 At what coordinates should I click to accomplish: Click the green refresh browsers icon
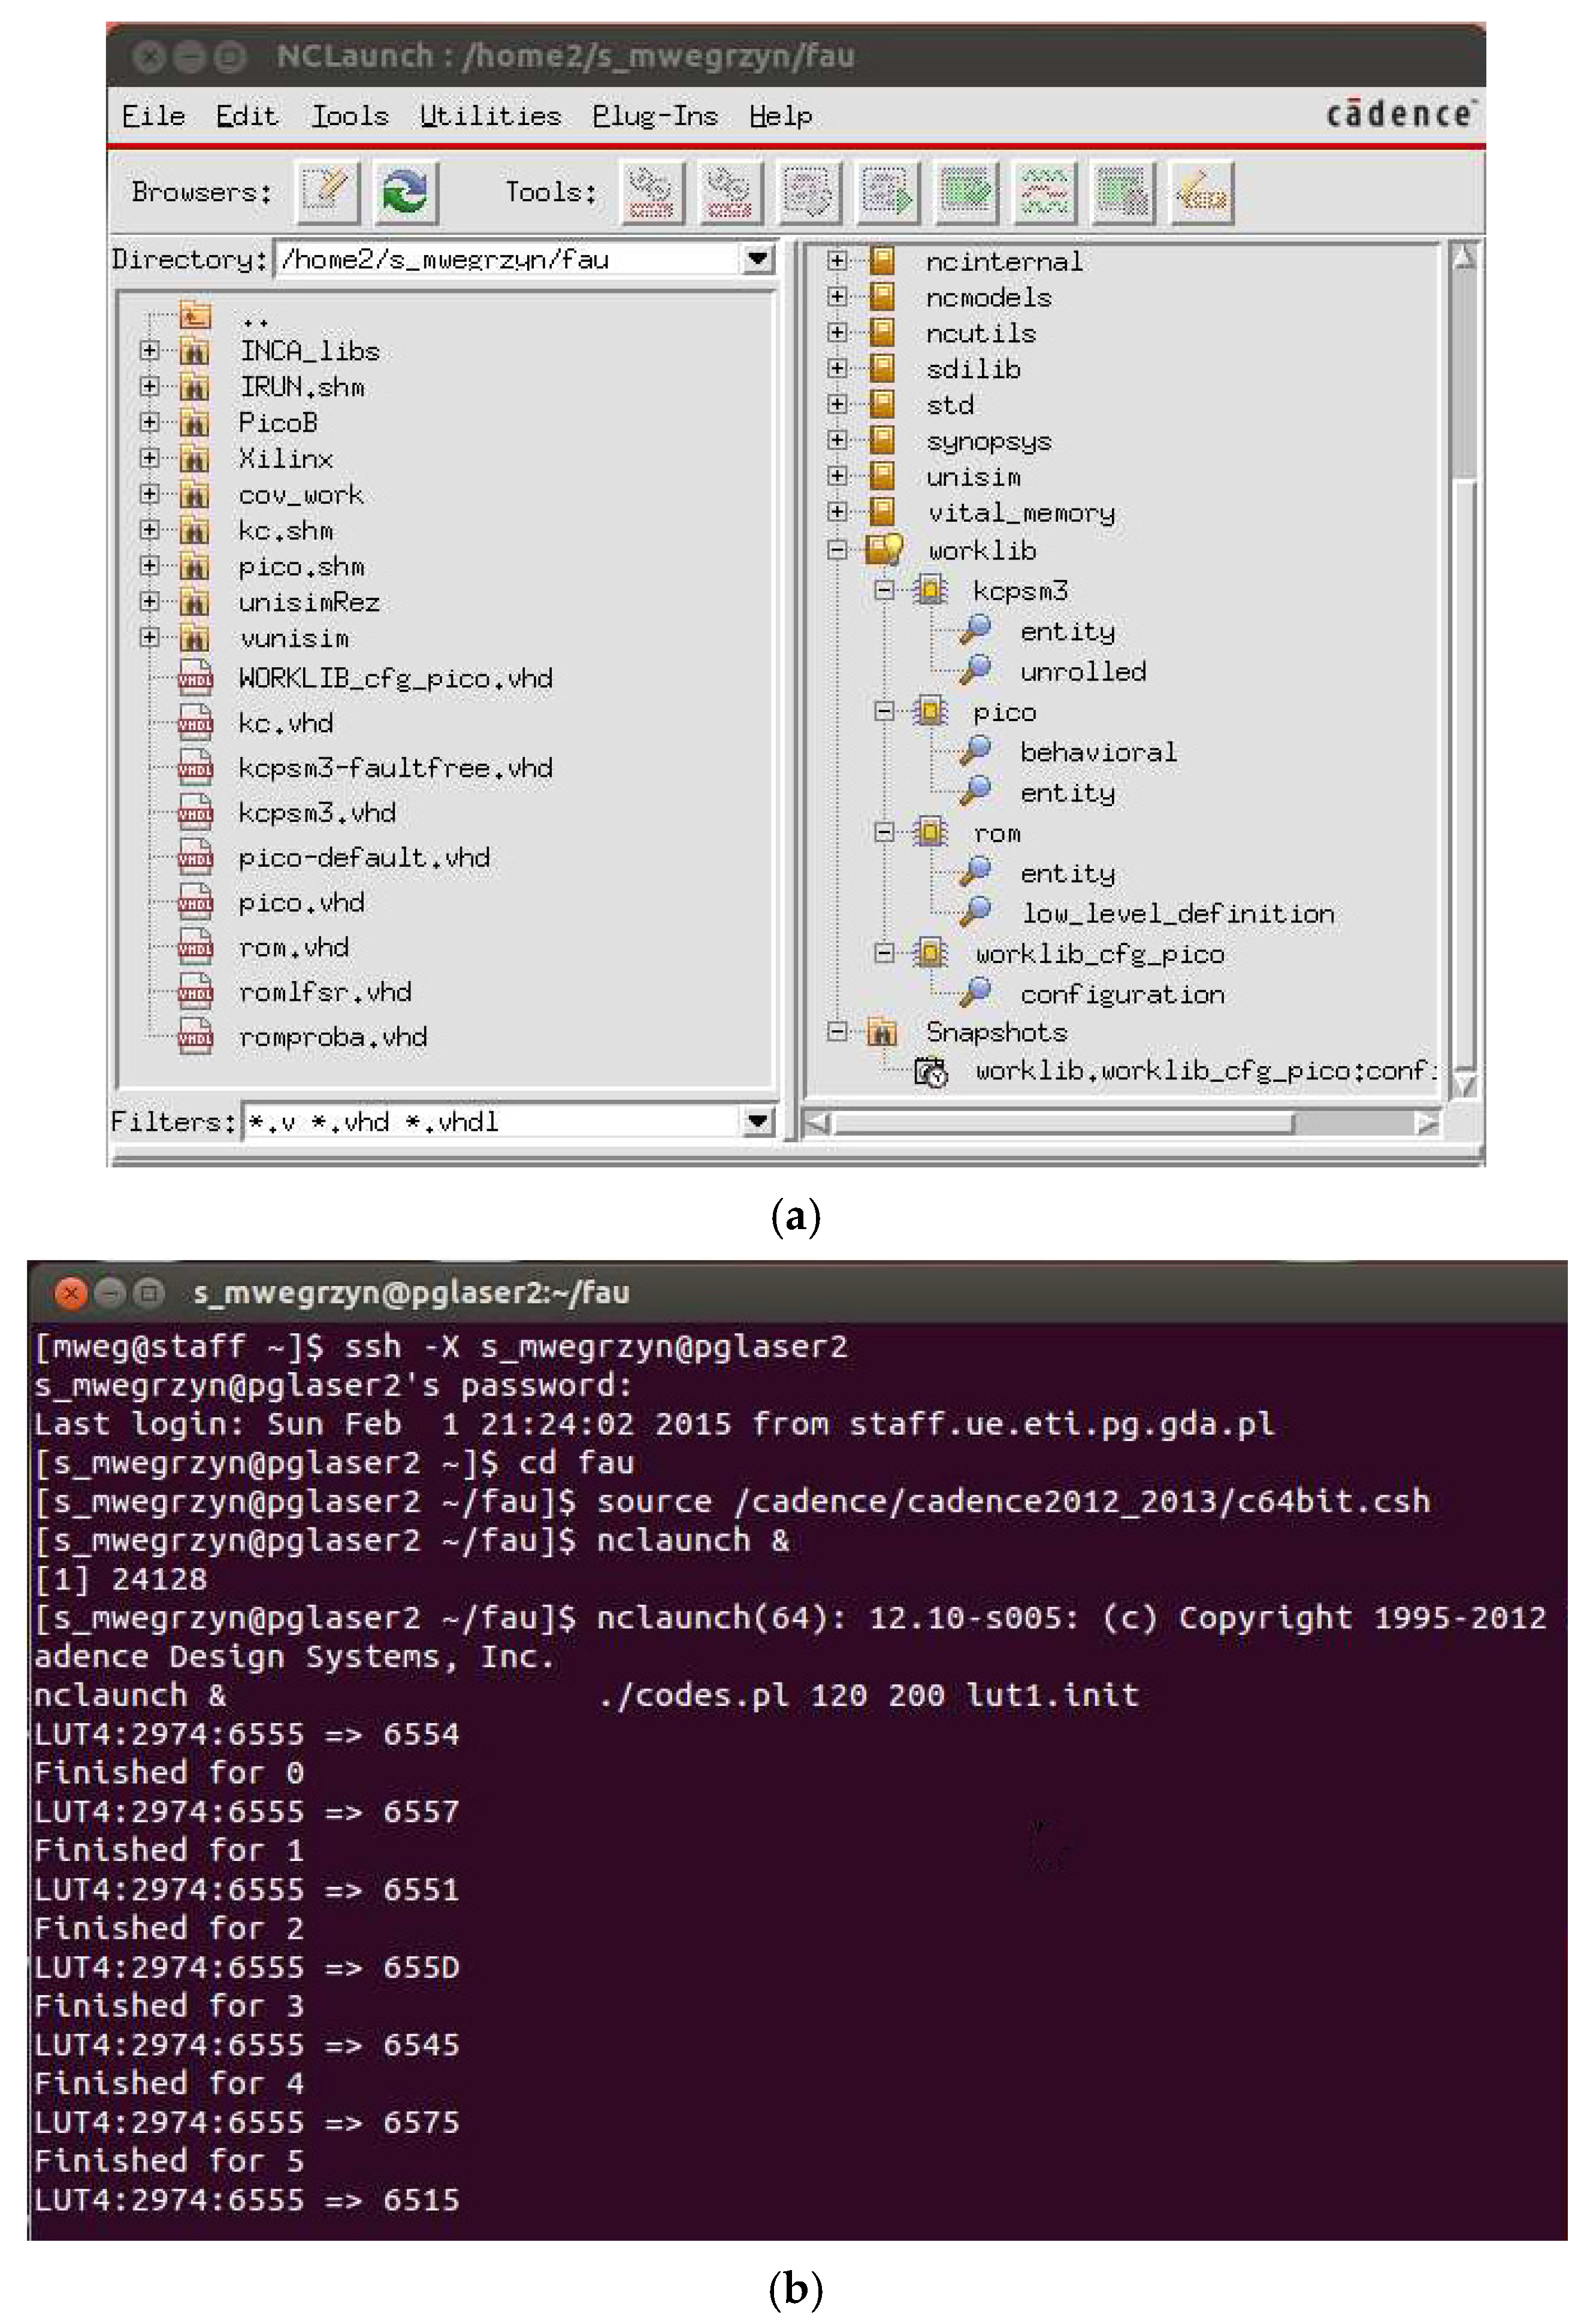[x=406, y=191]
